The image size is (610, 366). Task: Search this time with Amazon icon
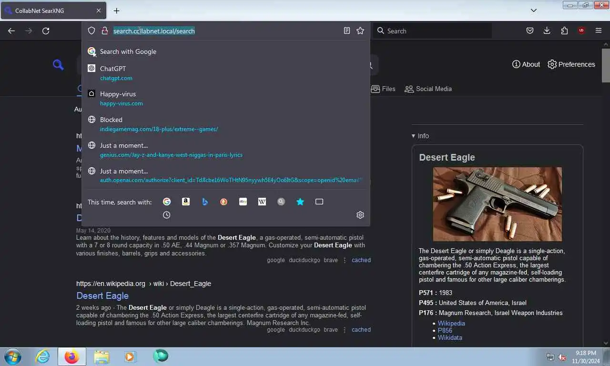(186, 202)
